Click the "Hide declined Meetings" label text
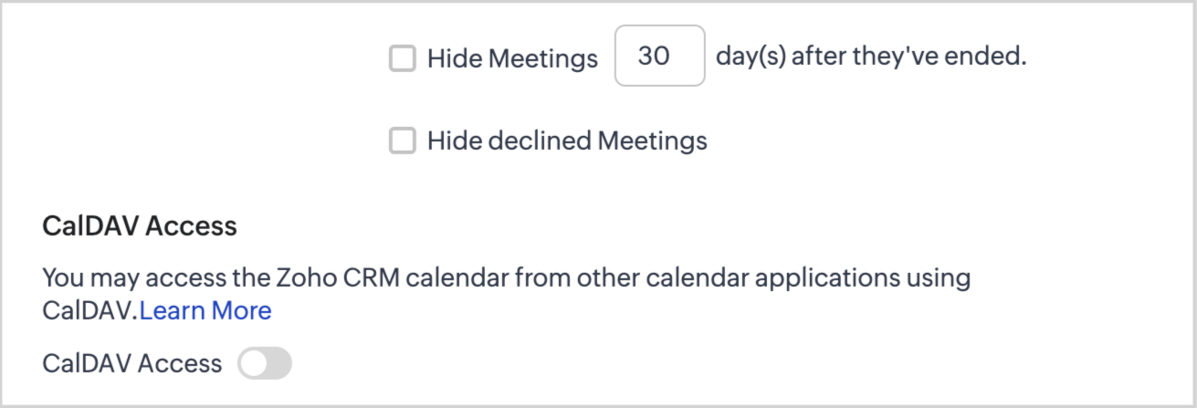 [x=567, y=141]
